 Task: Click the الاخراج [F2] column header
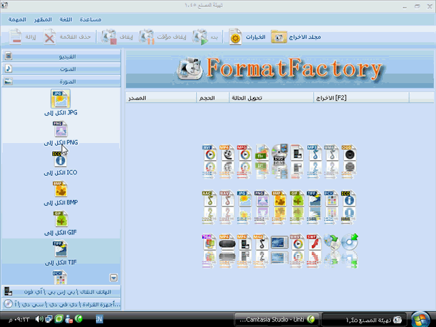[362, 98]
